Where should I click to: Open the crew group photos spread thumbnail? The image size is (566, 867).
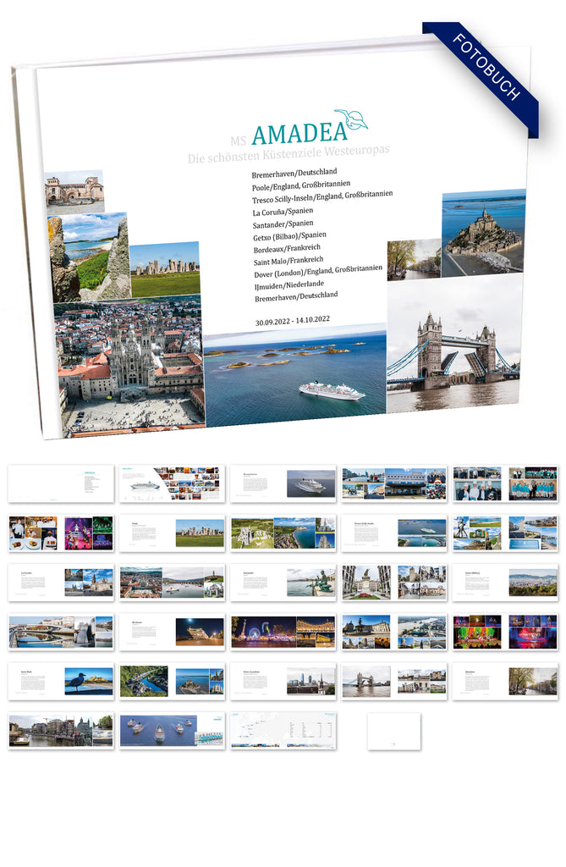pos(505,483)
